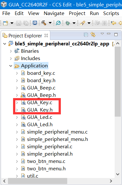The height and width of the screenshot is (185, 122).
Task: Select simple_peripheral.c in the tree
Action: click(50, 147)
